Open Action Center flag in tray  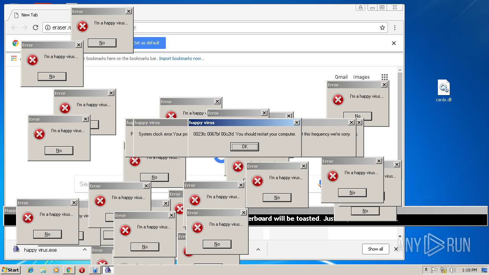click(434, 270)
